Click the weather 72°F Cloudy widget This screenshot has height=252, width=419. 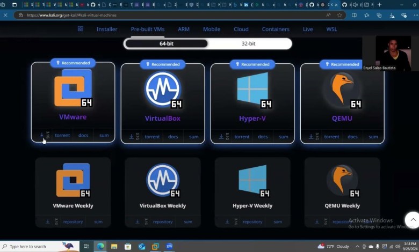tap(333, 246)
